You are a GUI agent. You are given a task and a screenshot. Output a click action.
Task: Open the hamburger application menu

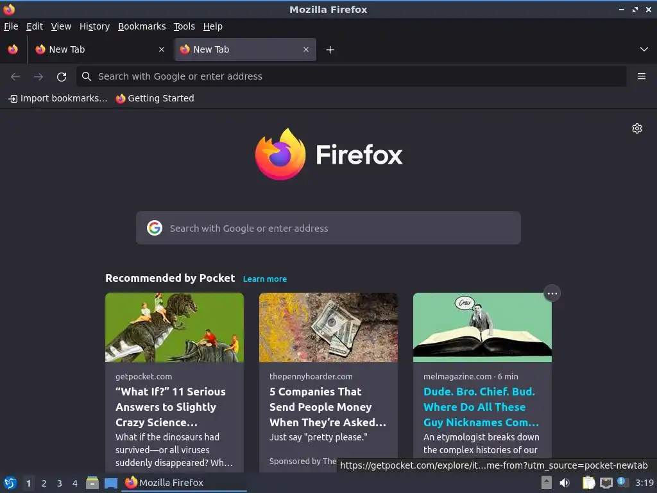pos(642,76)
